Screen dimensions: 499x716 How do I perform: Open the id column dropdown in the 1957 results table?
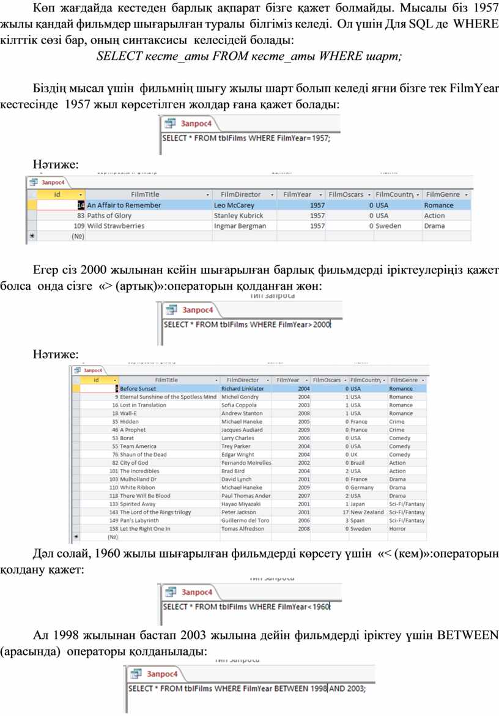[x=80, y=194]
